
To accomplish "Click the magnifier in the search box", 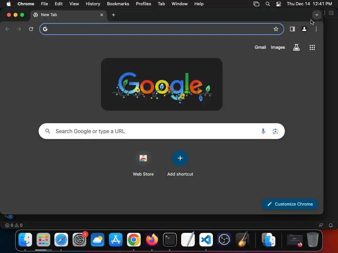I will pos(48,131).
